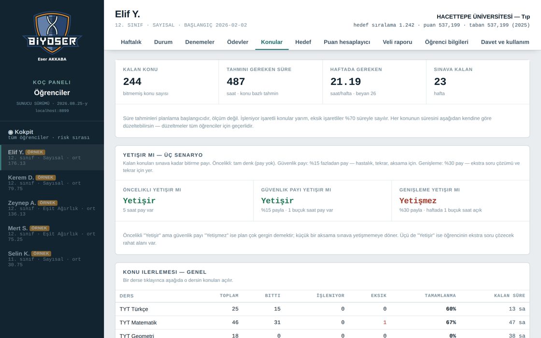The image size is (541, 338).
Task: Select student Kerem D. in sidebar
Action: point(52,183)
